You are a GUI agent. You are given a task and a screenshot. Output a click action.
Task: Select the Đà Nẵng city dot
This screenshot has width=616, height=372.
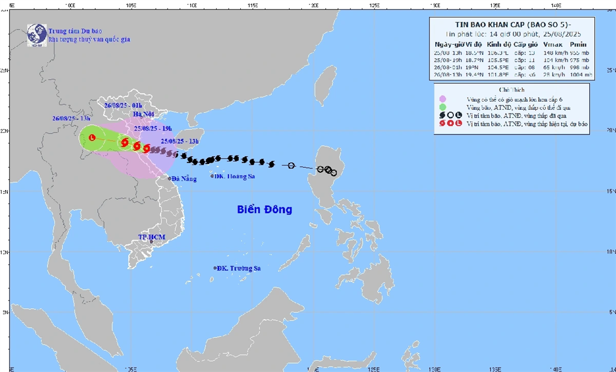pyautogui.click(x=170, y=178)
